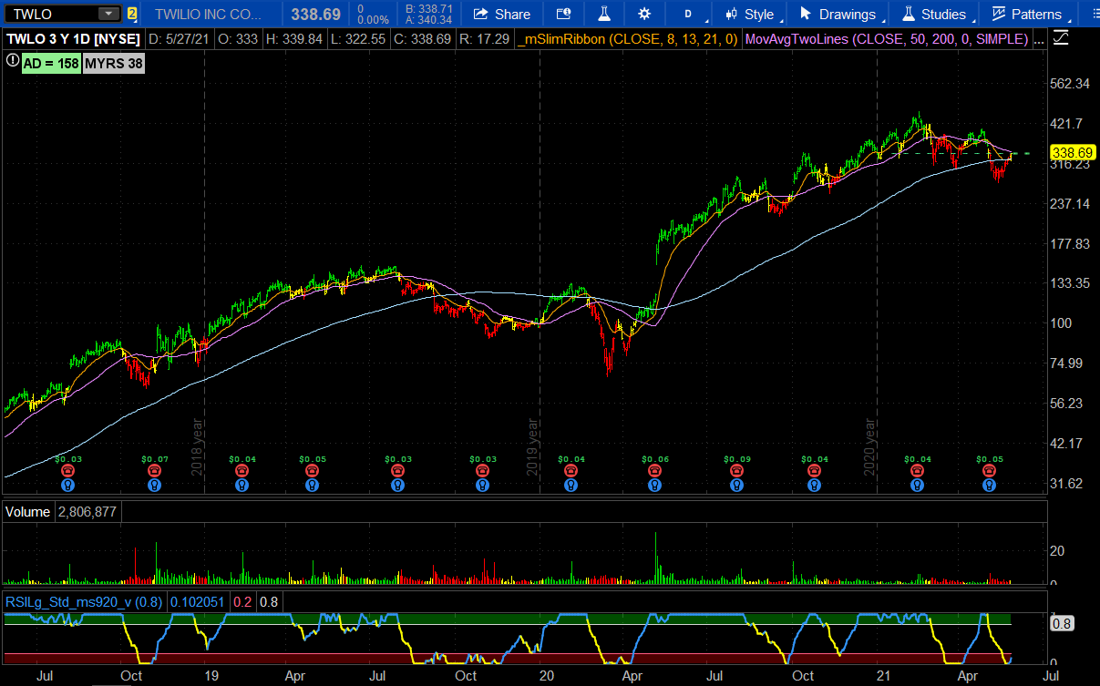This screenshot has height=686, width=1100.
Task: Click the 74.99 price axis label
Action: point(1067,363)
